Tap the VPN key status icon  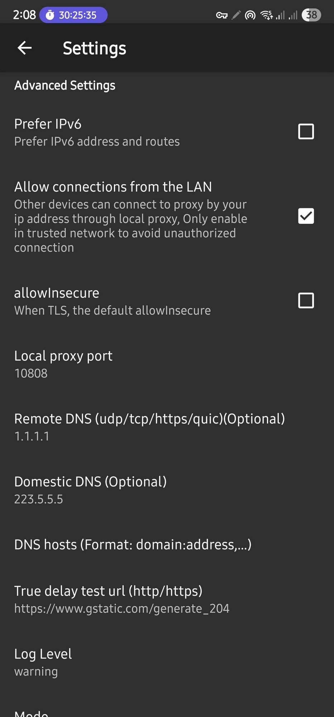coord(222,15)
